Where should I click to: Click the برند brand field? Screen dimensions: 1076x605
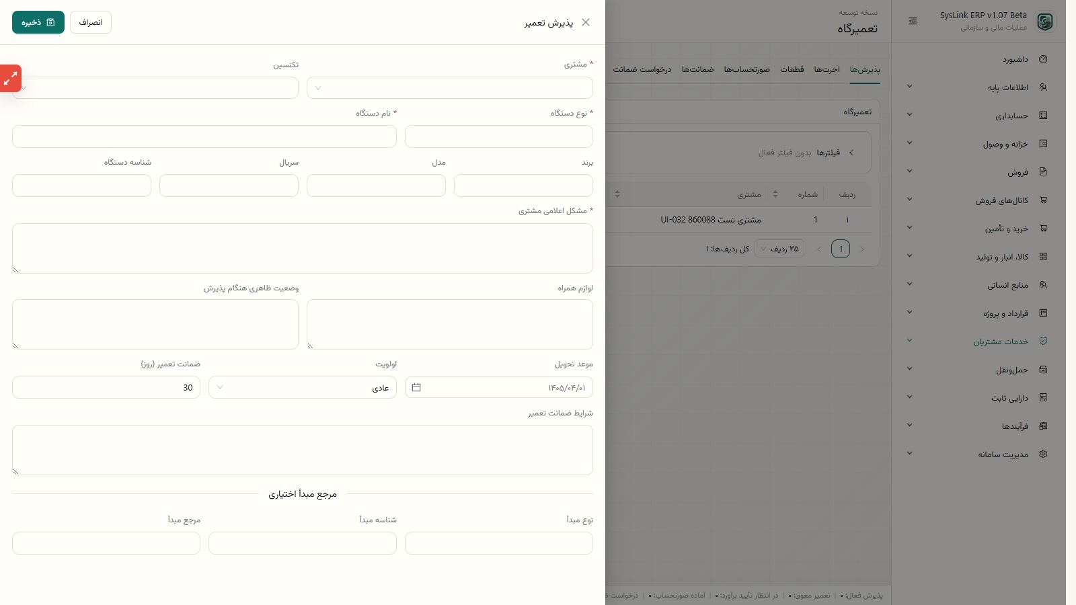[x=523, y=186]
